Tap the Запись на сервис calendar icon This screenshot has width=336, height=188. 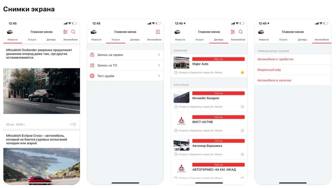[92, 55]
